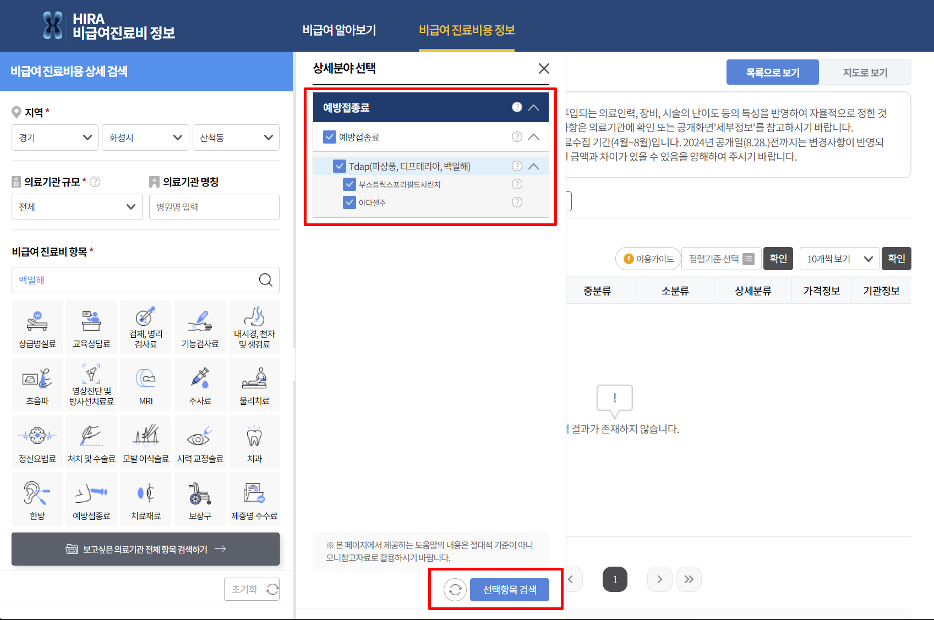Open the 화성시 city dropdown
934x620 pixels.
coord(145,137)
